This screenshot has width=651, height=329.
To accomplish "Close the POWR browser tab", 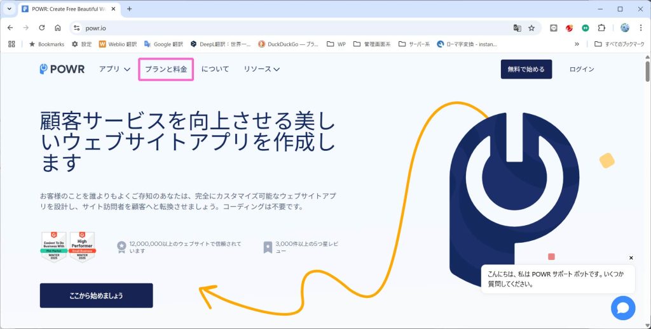I will pos(113,9).
